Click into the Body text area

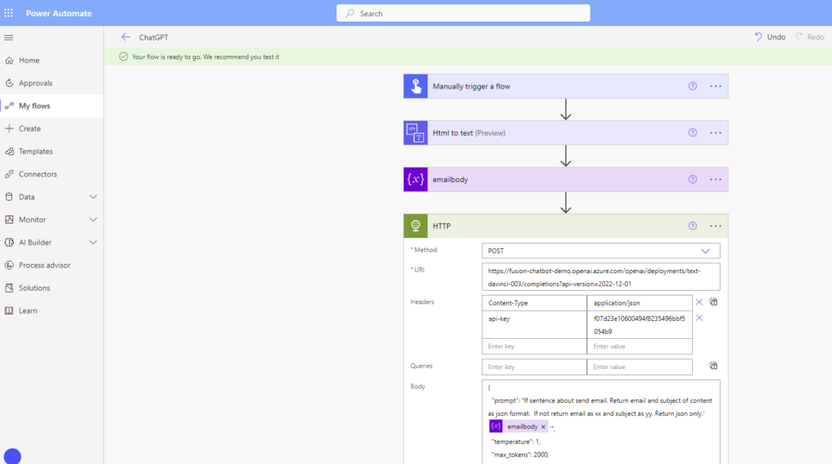coord(600,422)
